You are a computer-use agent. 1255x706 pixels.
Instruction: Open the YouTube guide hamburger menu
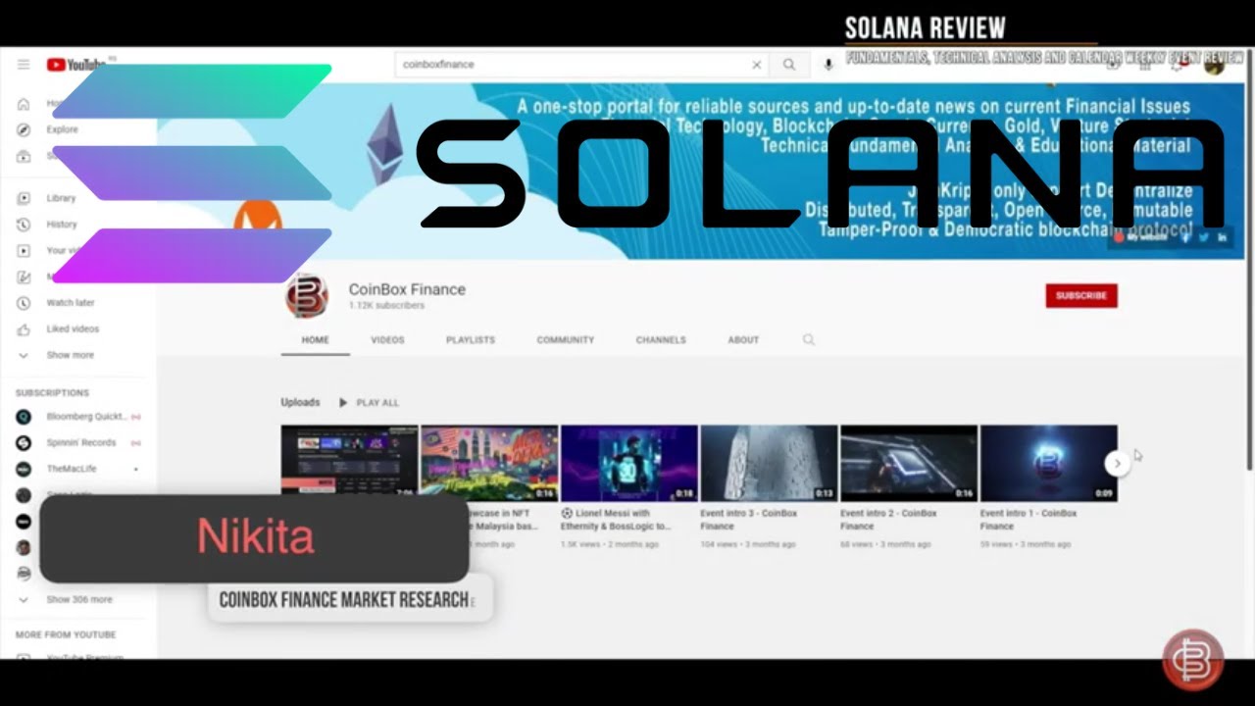tap(24, 65)
